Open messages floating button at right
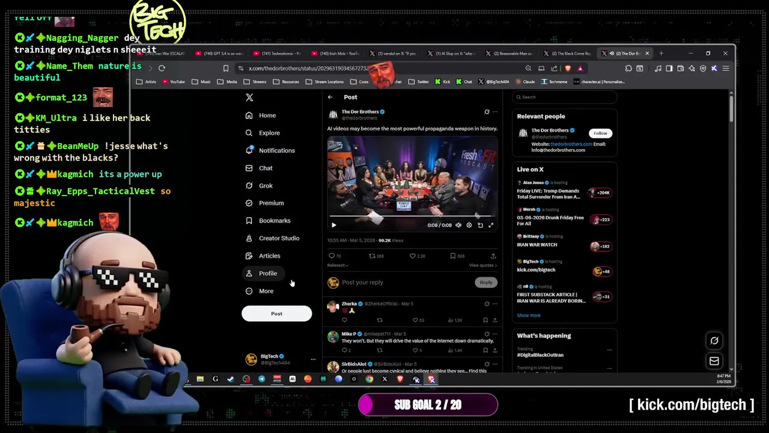 714,361
